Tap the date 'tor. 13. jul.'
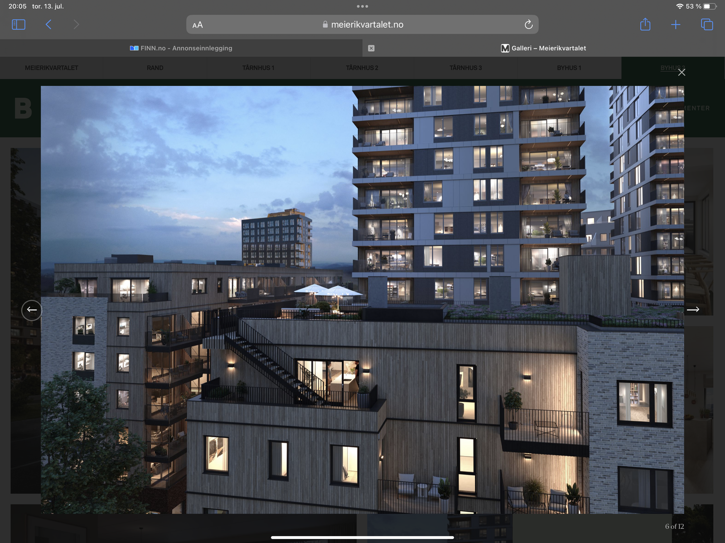The height and width of the screenshot is (543, 725). click(x=48, y=6)
